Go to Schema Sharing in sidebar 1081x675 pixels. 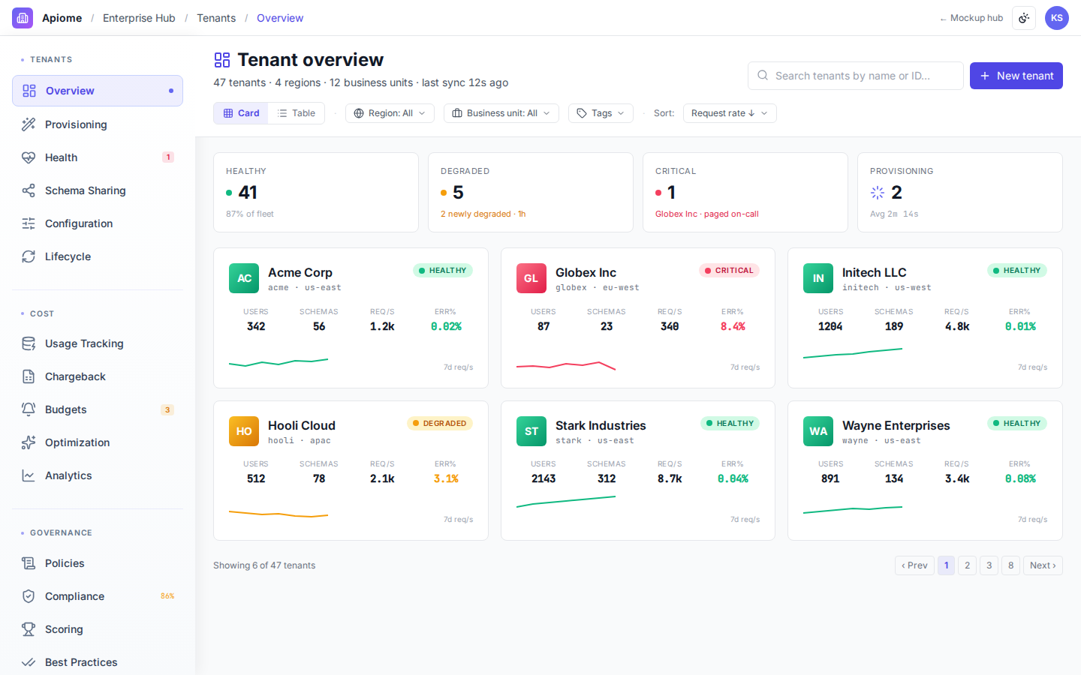[98, 190]
